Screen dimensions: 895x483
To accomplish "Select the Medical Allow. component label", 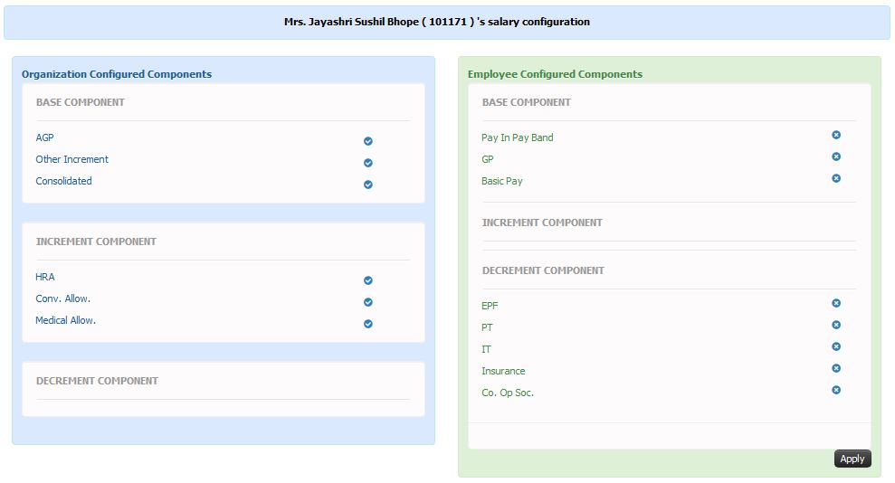I will coord(66,320).
